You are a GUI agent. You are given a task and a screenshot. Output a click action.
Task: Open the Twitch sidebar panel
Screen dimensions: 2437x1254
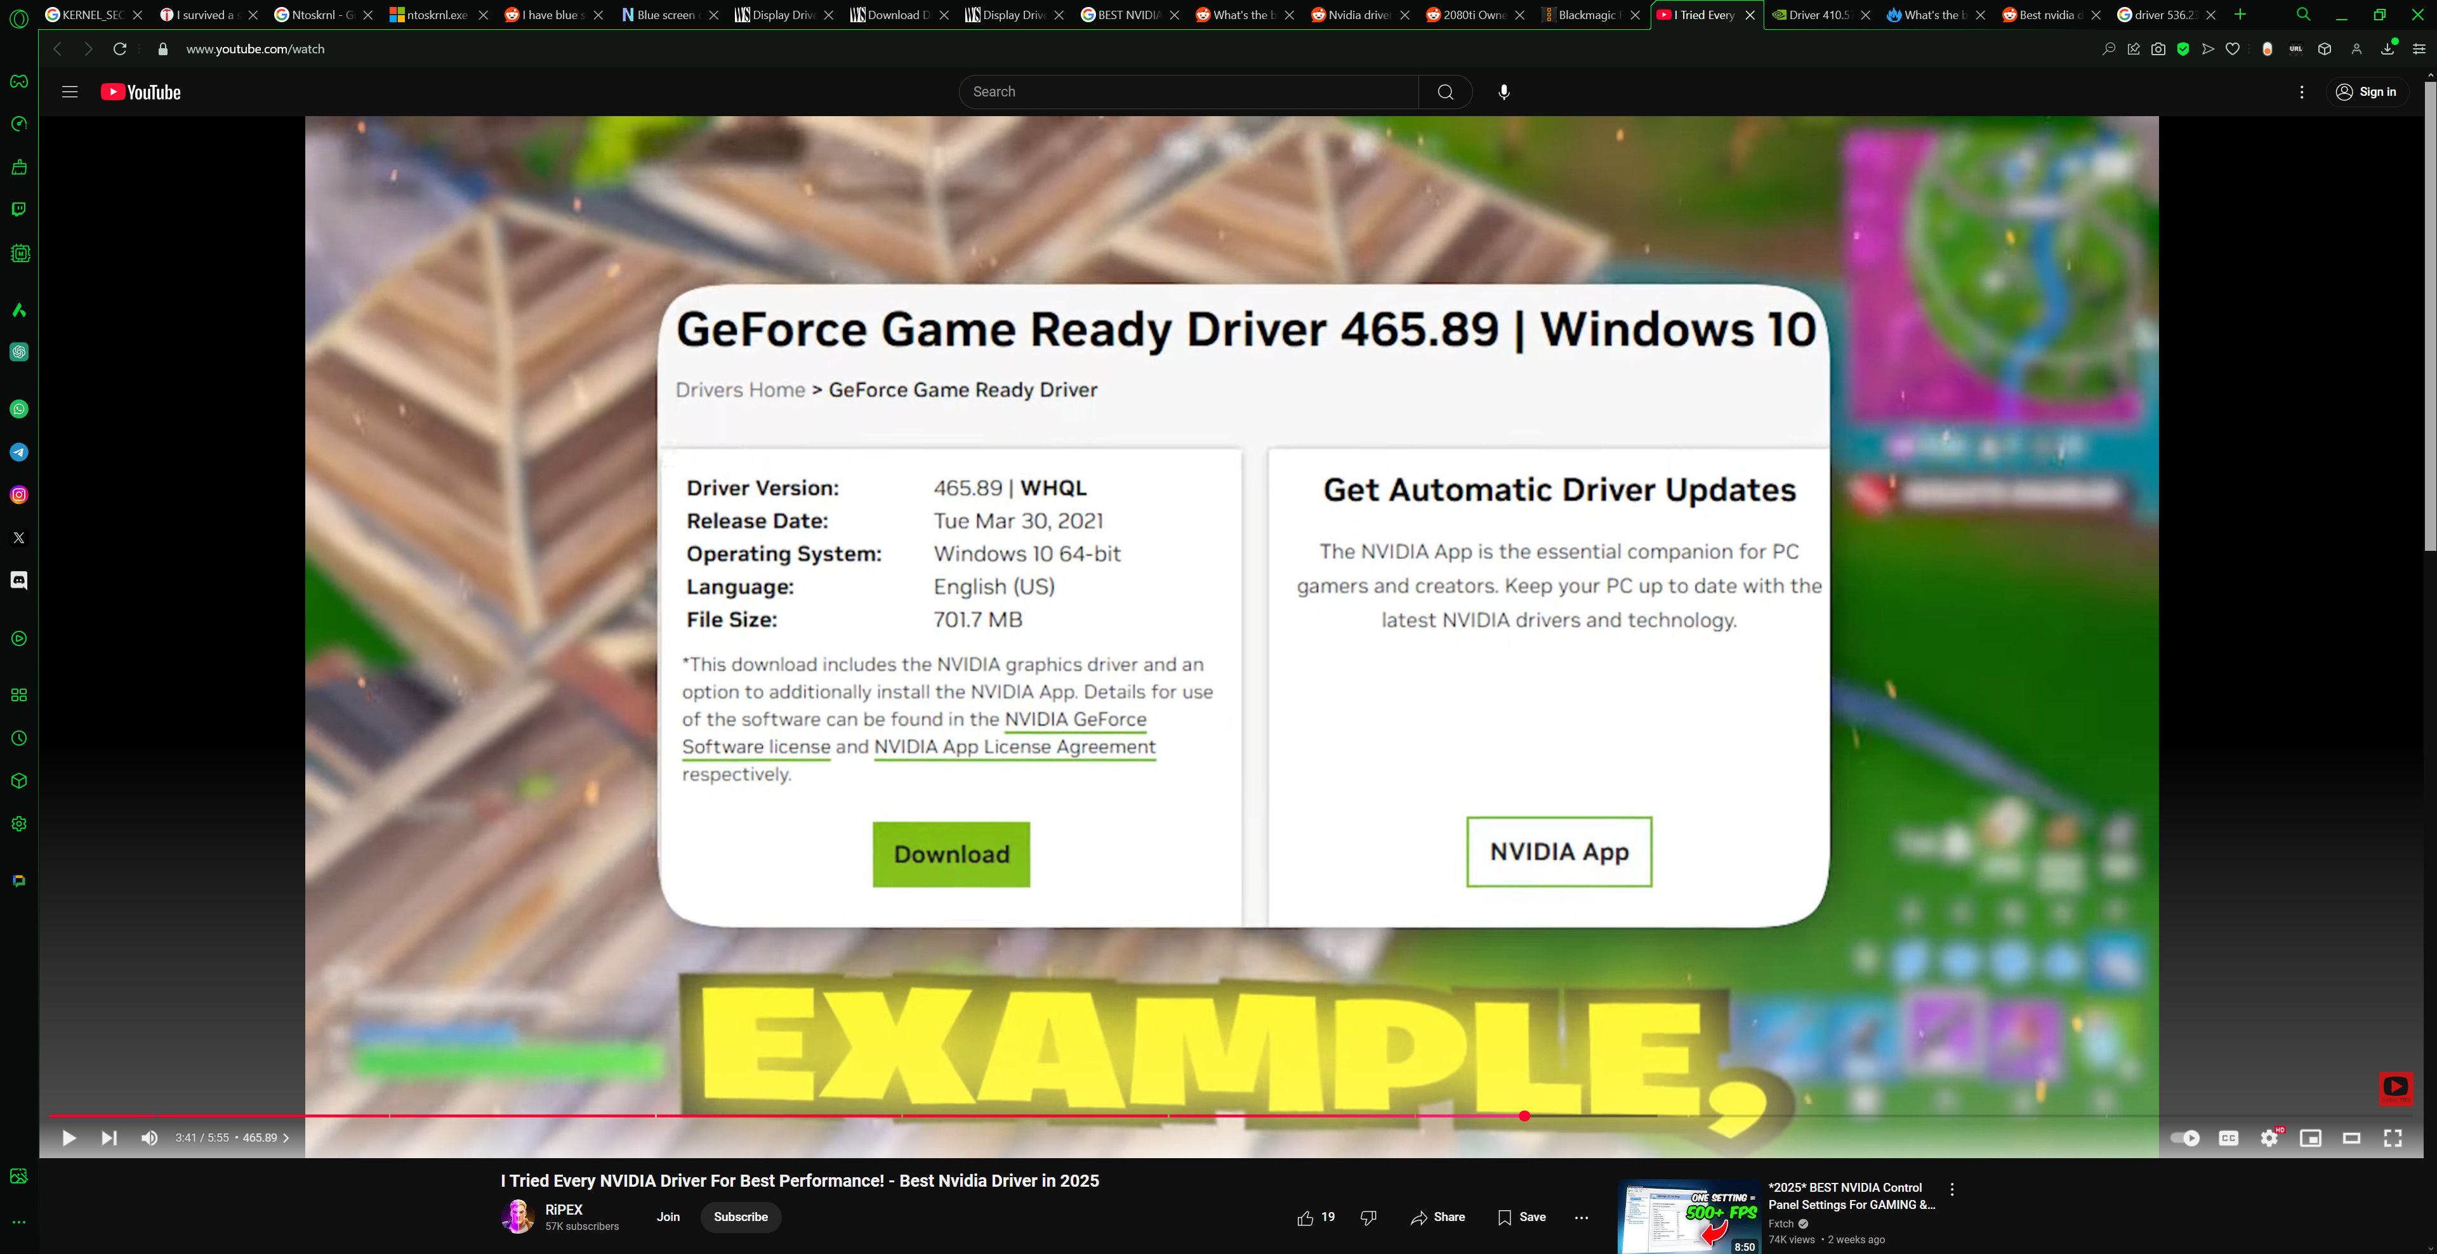point(19,209)
